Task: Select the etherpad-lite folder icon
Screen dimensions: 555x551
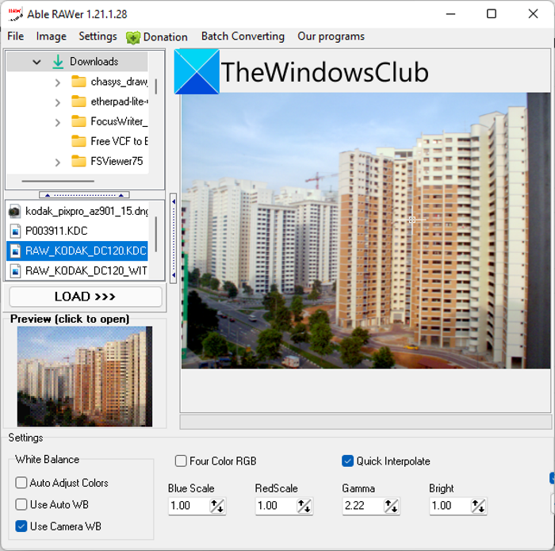Action: coord(78,101)
